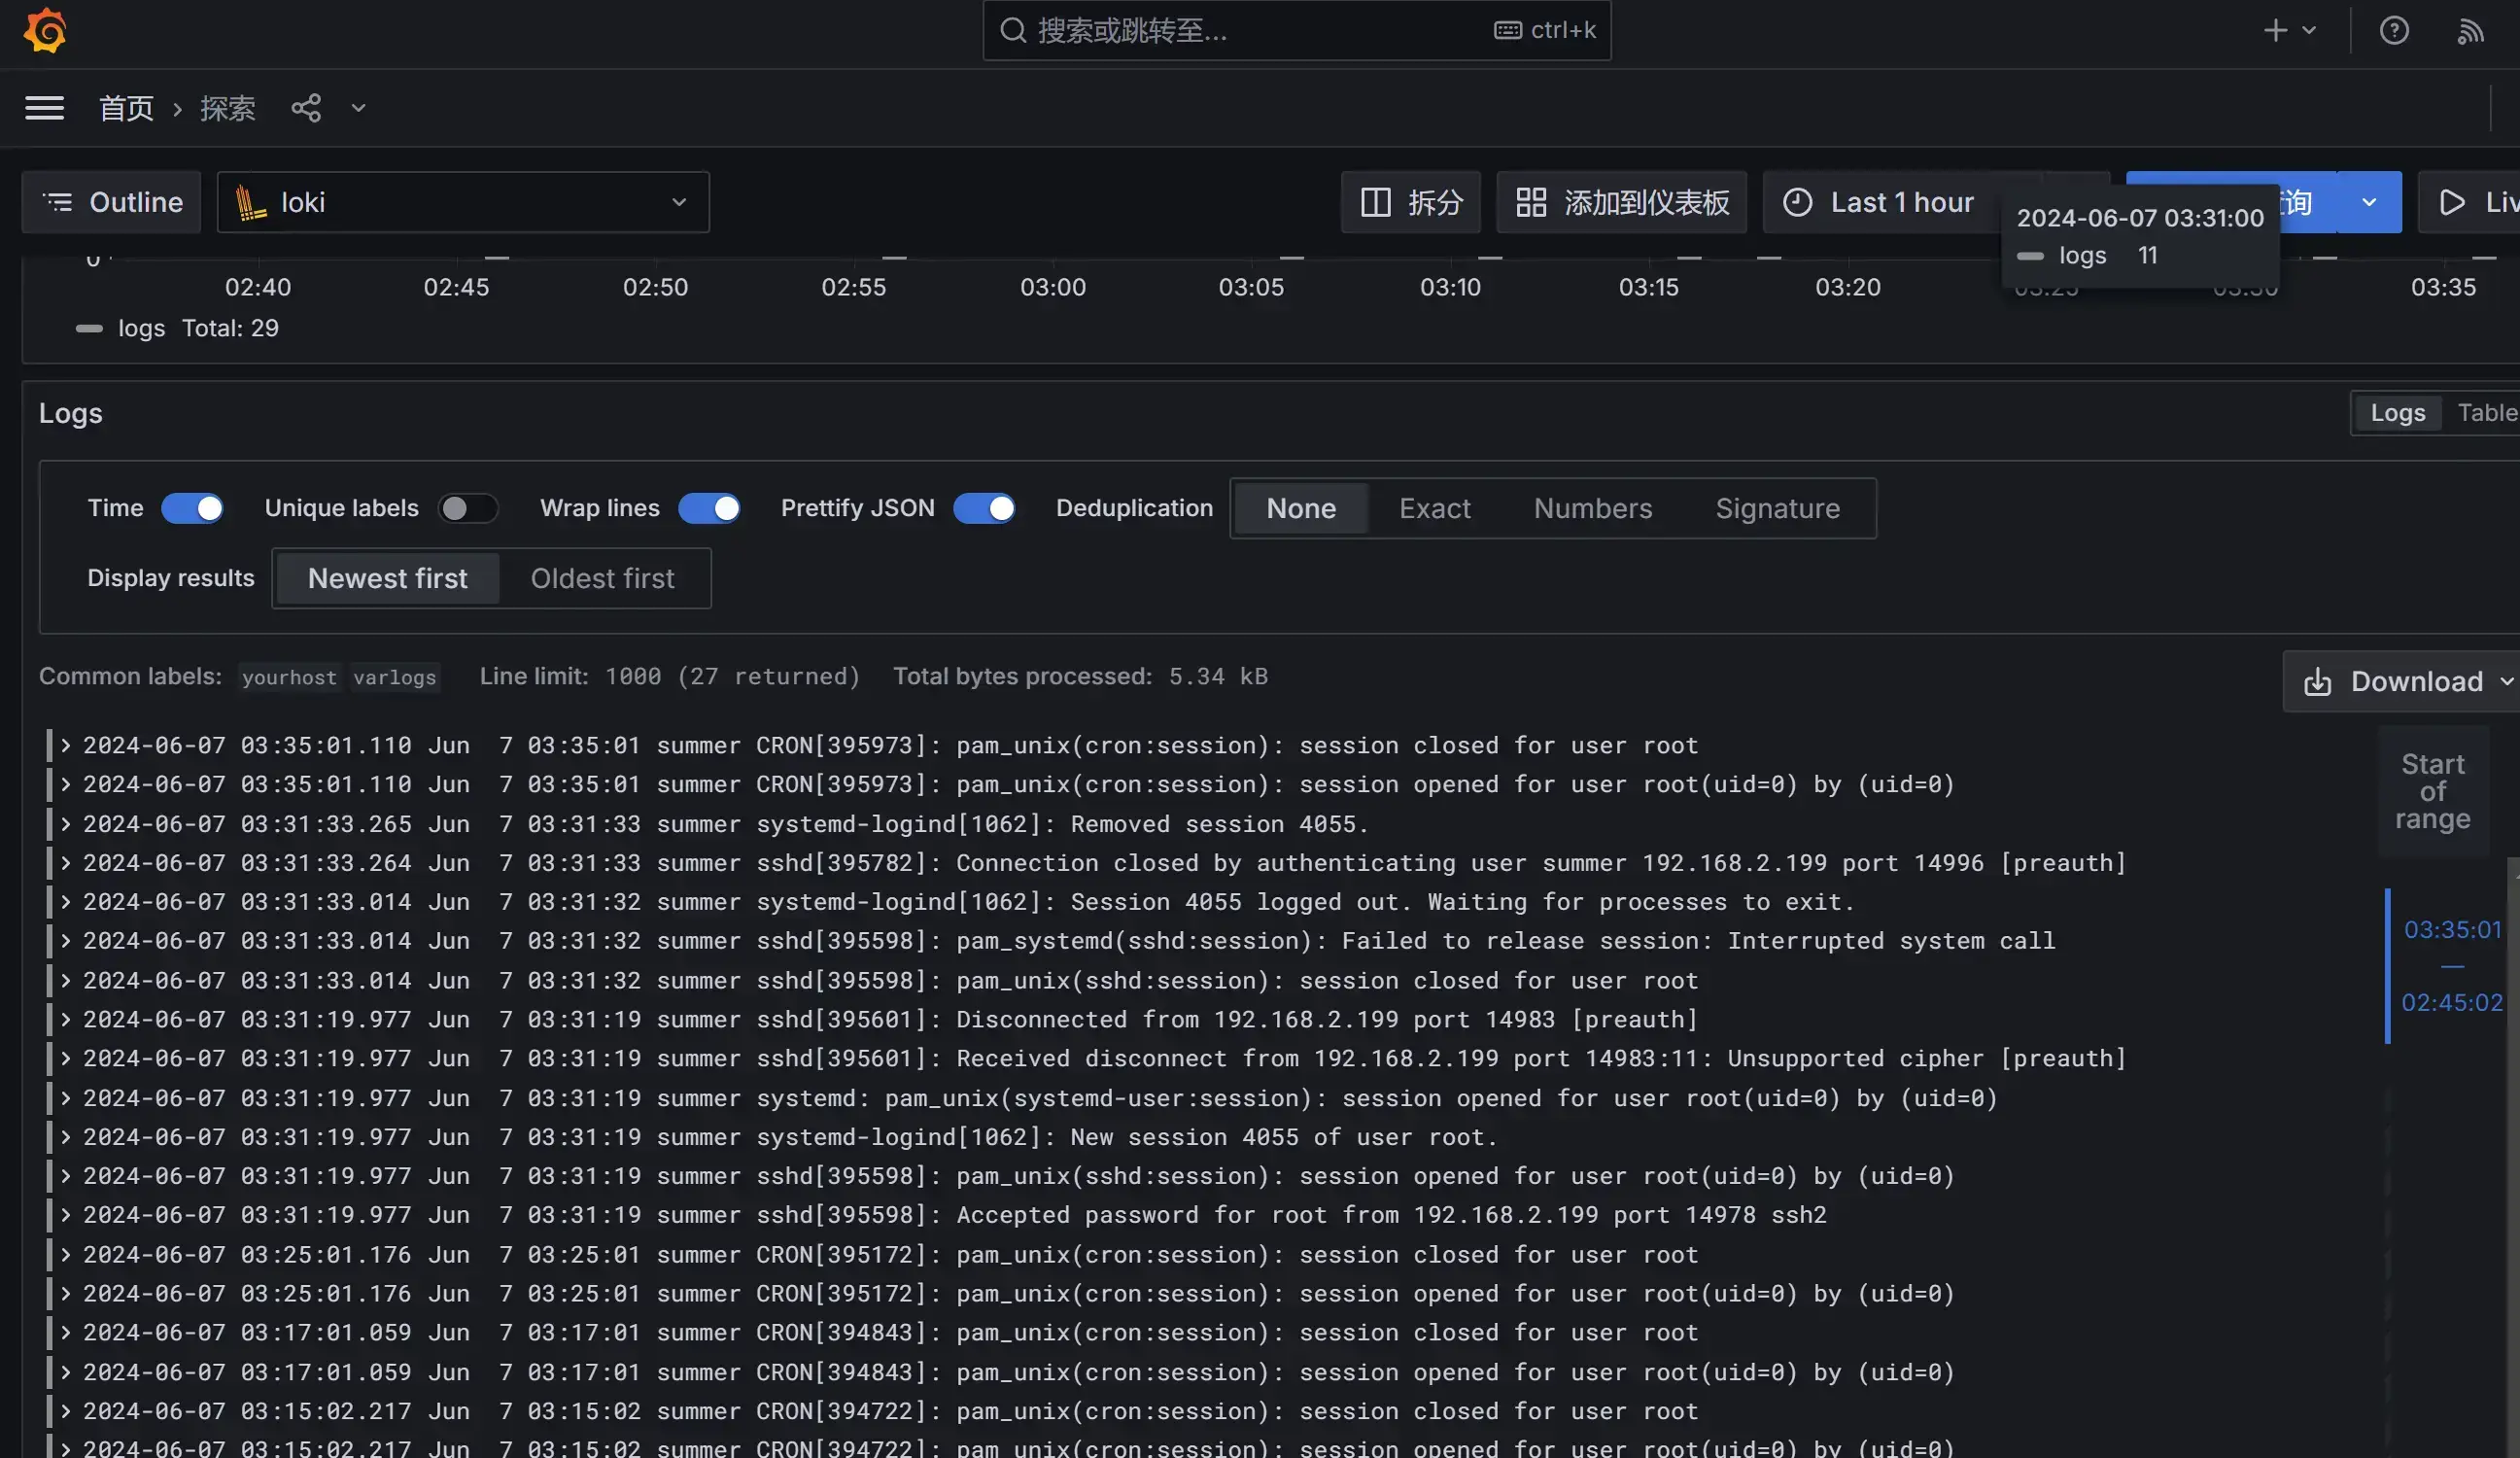Image resolution: width=2520 pixels, height=1458 pixels.
Task: Click the 03:35:01 log navigation marker
Action: 2452,929
